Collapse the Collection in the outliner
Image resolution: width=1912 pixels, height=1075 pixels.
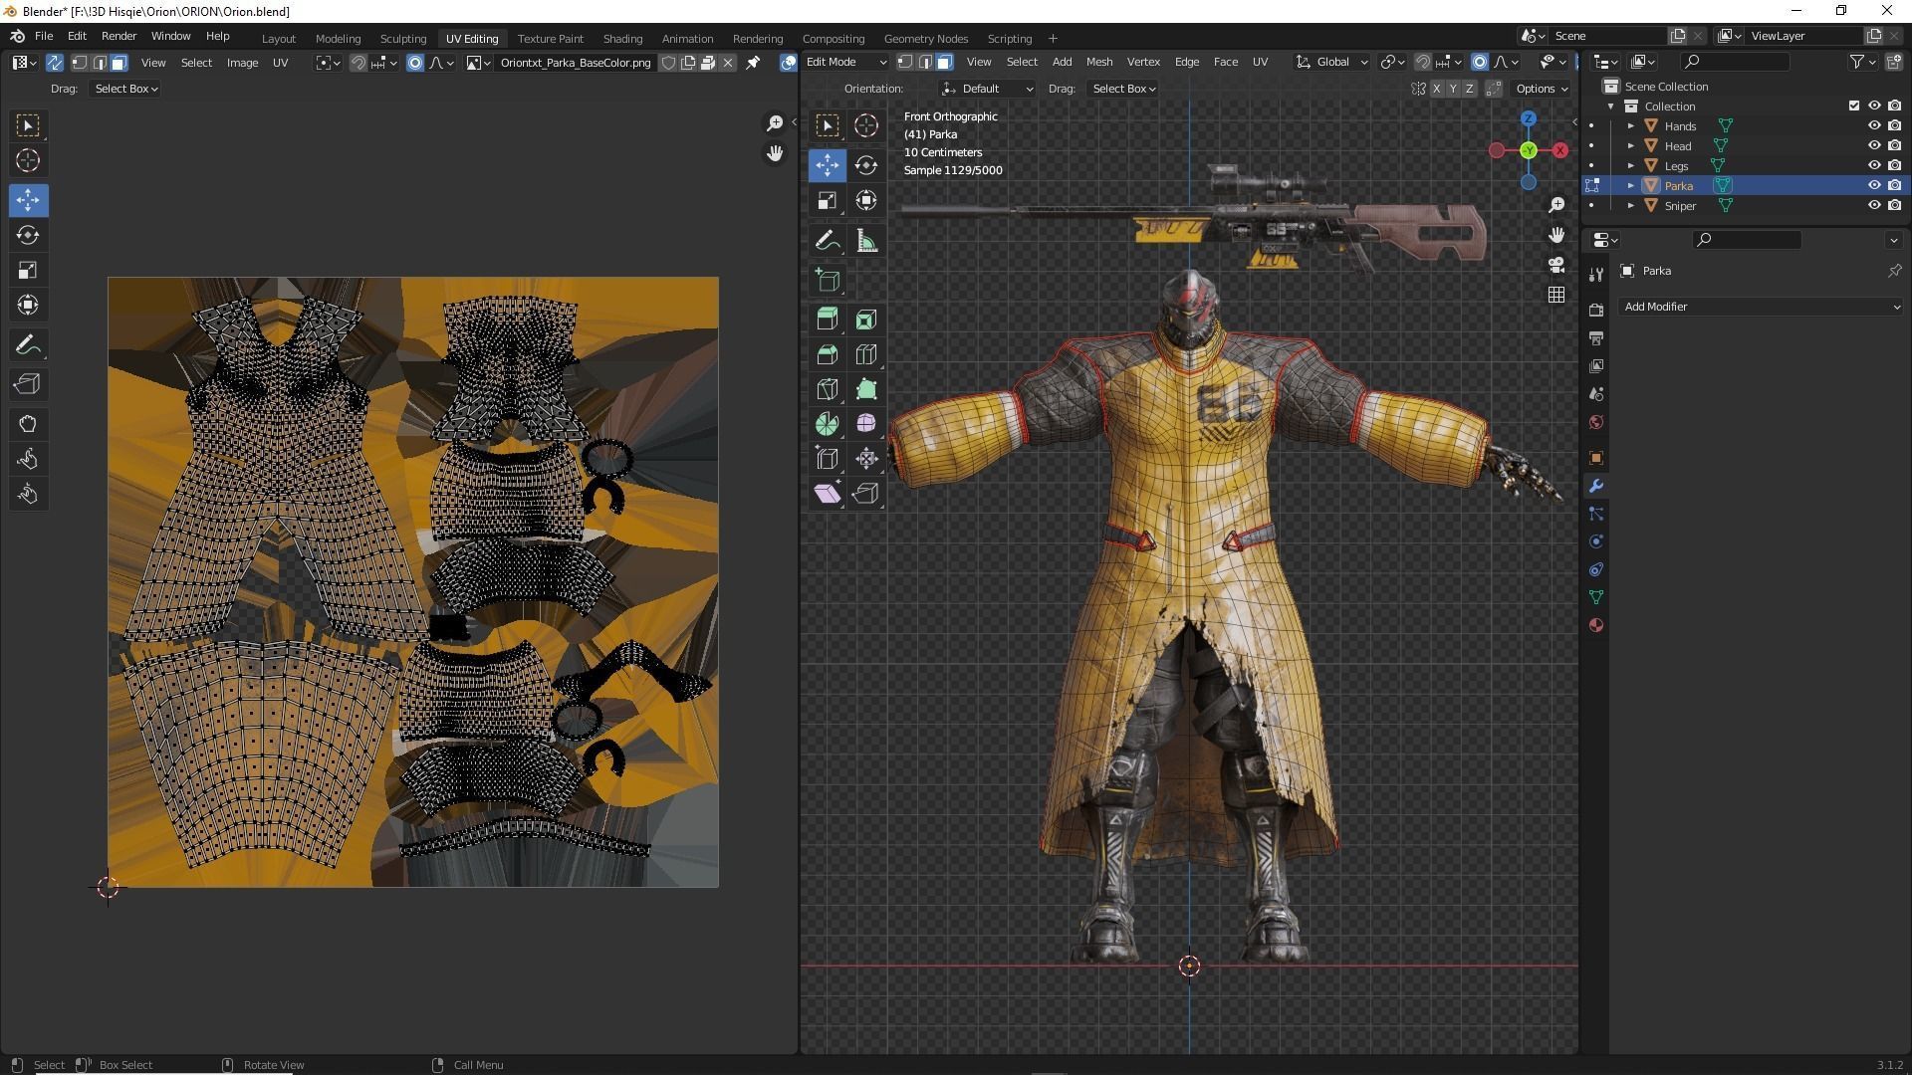coord(1611,107)
